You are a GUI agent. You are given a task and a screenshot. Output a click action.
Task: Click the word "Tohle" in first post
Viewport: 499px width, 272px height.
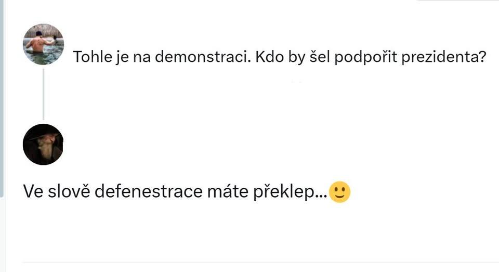click(x=90, y=57)
